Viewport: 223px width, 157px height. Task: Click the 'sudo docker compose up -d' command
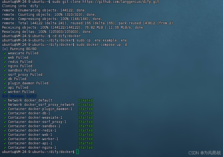101,45
